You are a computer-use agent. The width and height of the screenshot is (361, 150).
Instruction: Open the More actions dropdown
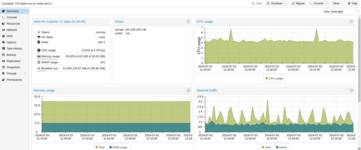(338, 3)
